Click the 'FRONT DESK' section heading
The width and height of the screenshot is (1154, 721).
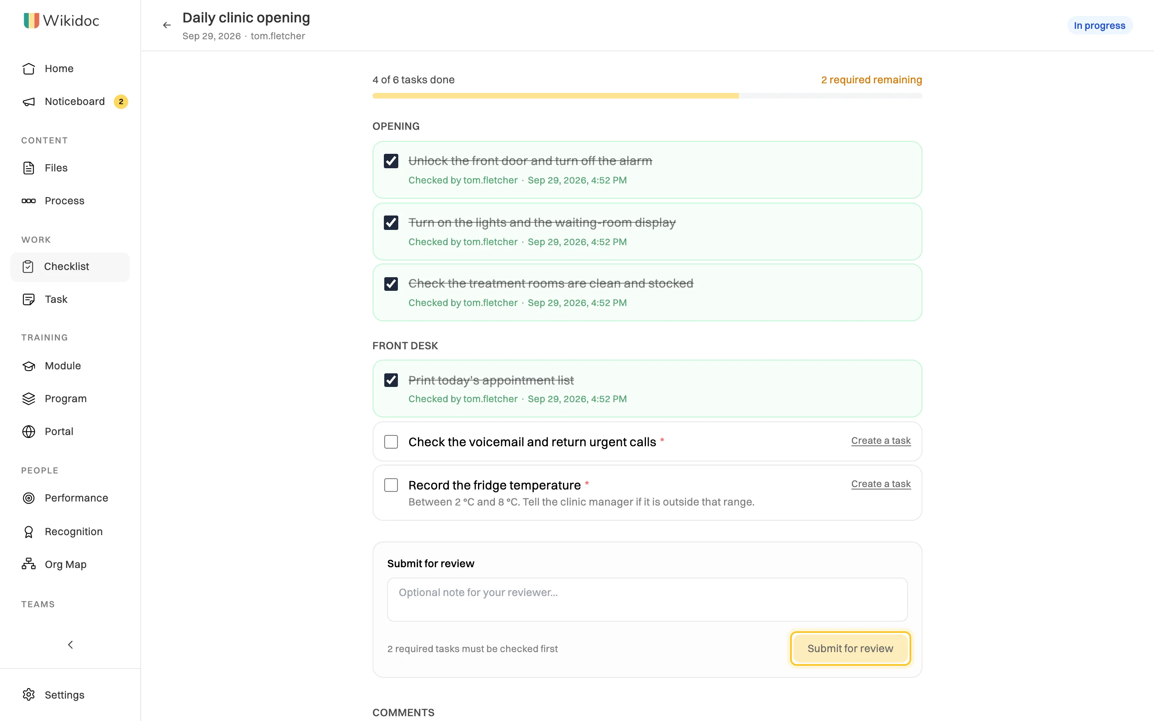pyautogui.click(x=405, y=346)
